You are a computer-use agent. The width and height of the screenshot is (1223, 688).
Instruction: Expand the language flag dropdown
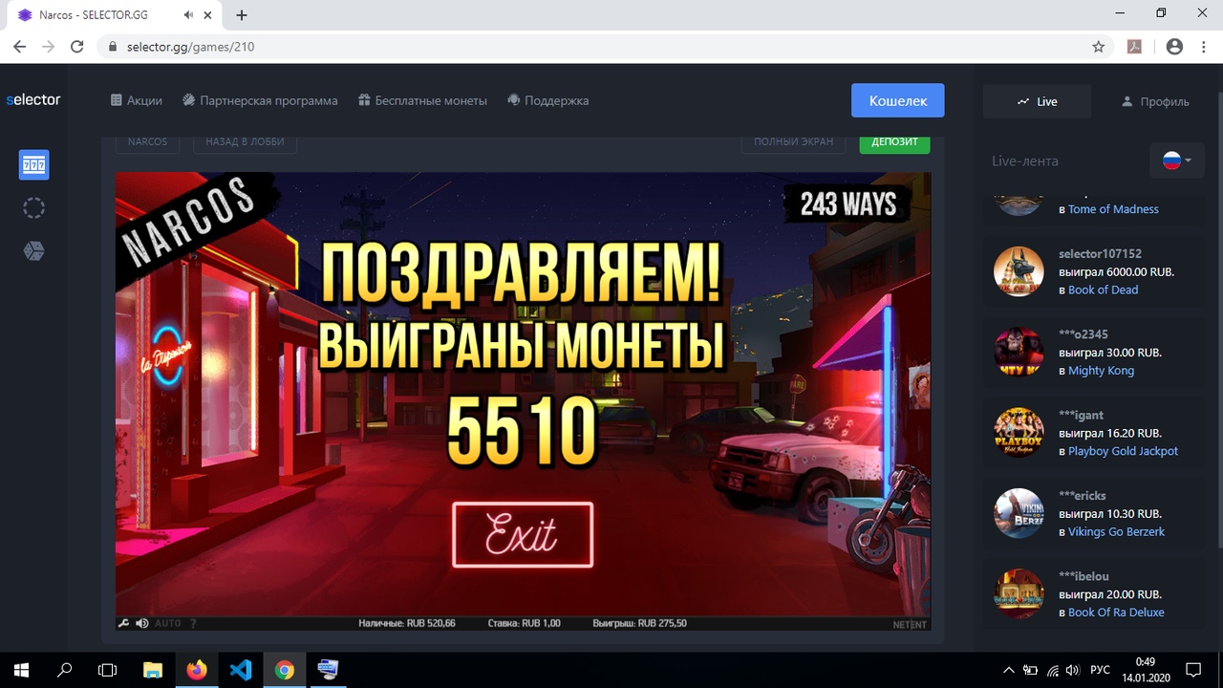[x=1177, y=161]
